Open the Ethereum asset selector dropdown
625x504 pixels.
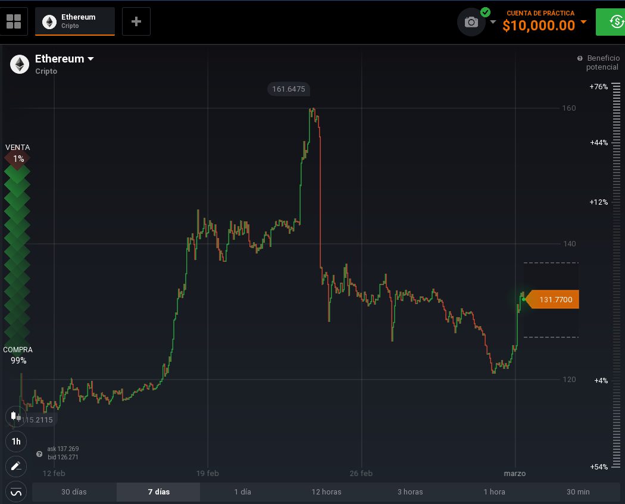pos(64,59)
